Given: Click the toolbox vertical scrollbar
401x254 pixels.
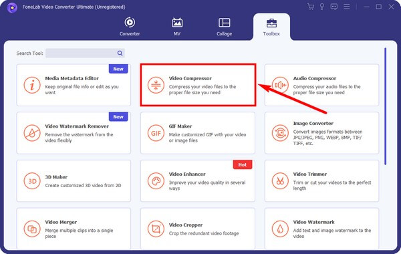Looking at the screenshot, I should coord(385,106).
